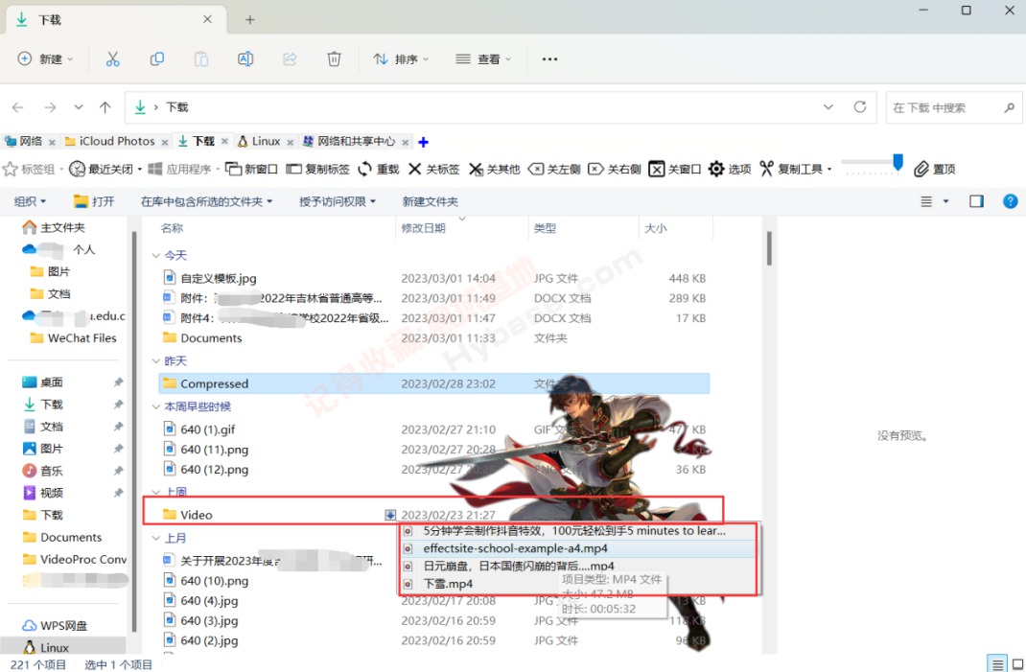1026x672 pixels.
Task: Select the 自定义模板.jpg file
Action: 219,278
